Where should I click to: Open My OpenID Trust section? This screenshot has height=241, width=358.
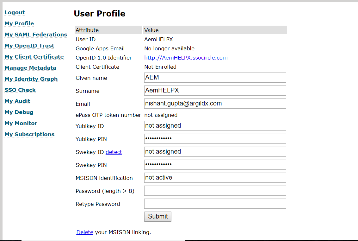pyautogui.click(x=29, y=46)
